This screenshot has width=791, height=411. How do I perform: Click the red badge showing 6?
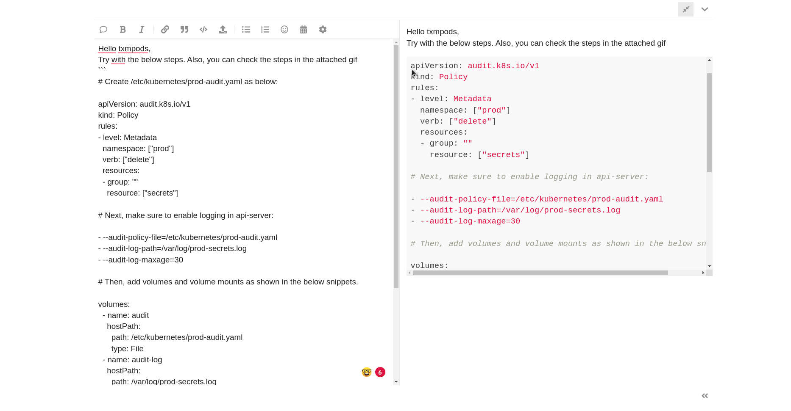380,372
